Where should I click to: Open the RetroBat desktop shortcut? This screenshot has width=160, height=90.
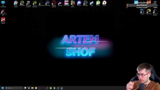(142, 12)
